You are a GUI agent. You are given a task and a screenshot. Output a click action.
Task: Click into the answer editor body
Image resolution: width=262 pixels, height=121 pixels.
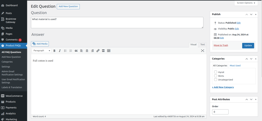pos(119,84)
